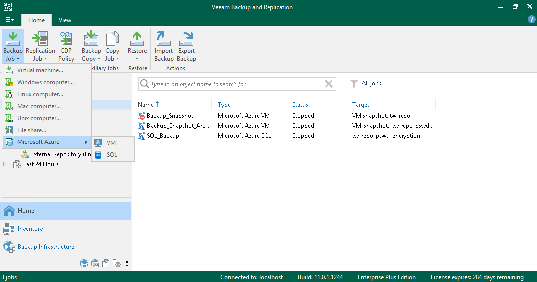Click the History mini navigation icon with gear

point(117,263)
